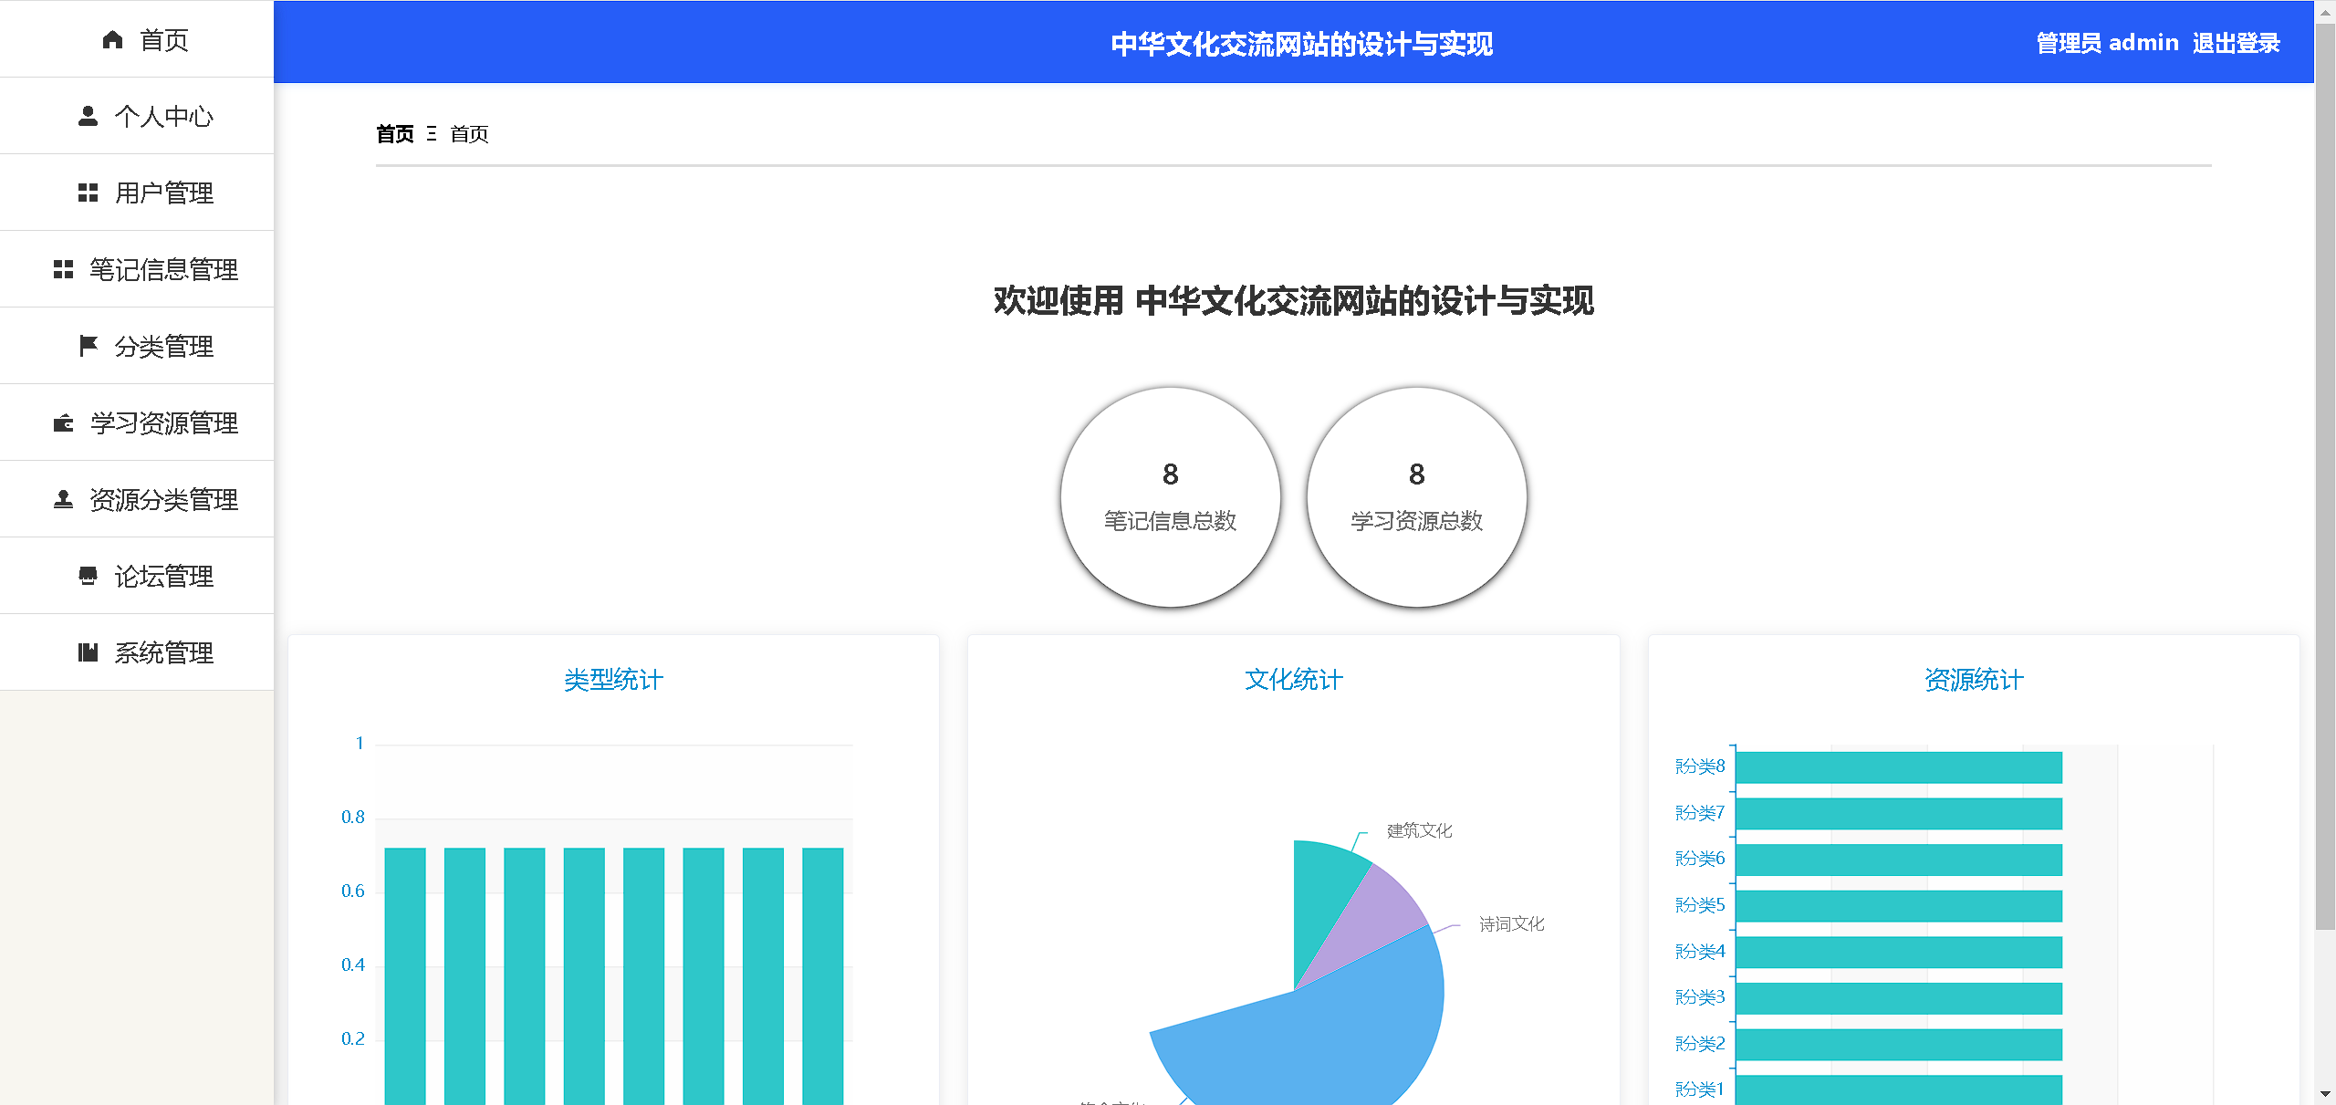
Task: Click the stamp icon beside 资源分类管理
Action: click(x=63, y=499)
